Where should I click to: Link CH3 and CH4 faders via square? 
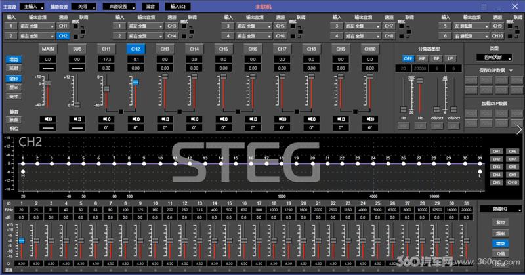point(179,111)
